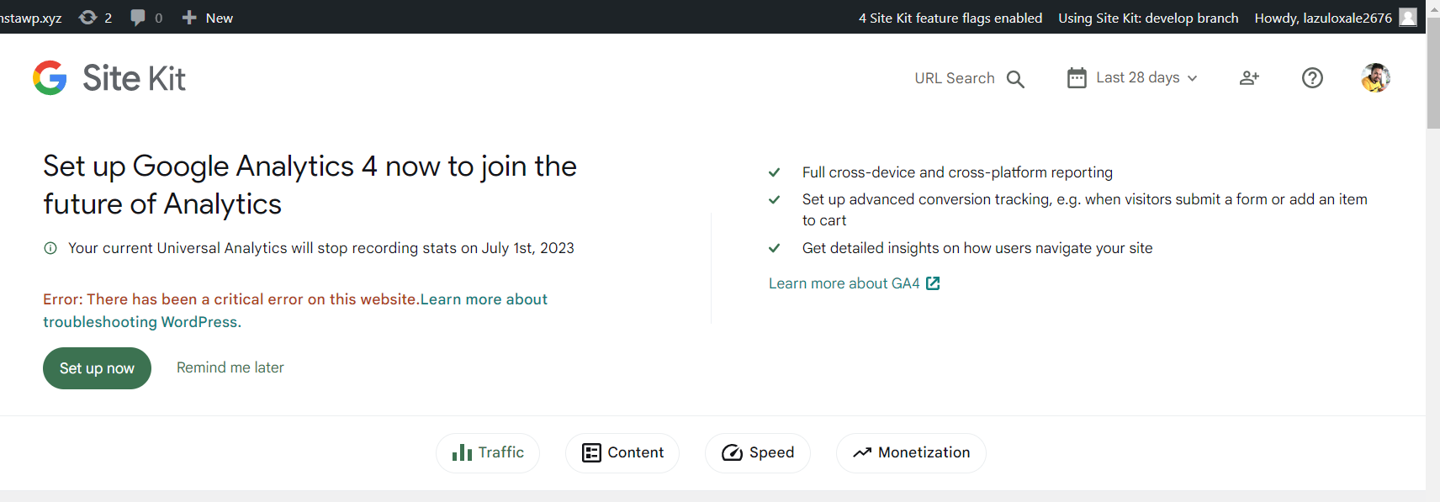Click the Google G logo
The image size is (1440, 502).
tap(50, 77)
